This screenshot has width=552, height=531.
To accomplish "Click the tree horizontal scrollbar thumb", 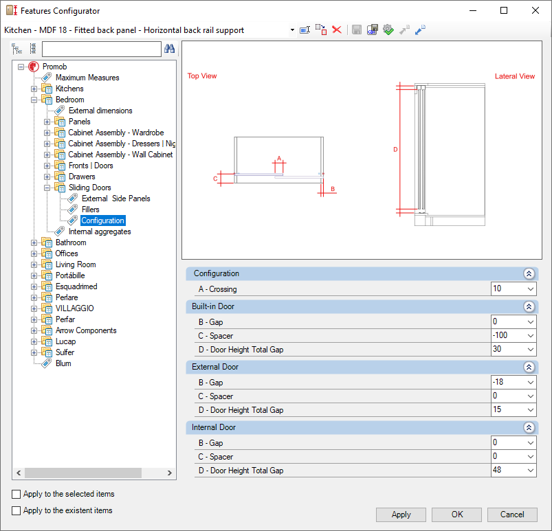I will click(83, 473).
